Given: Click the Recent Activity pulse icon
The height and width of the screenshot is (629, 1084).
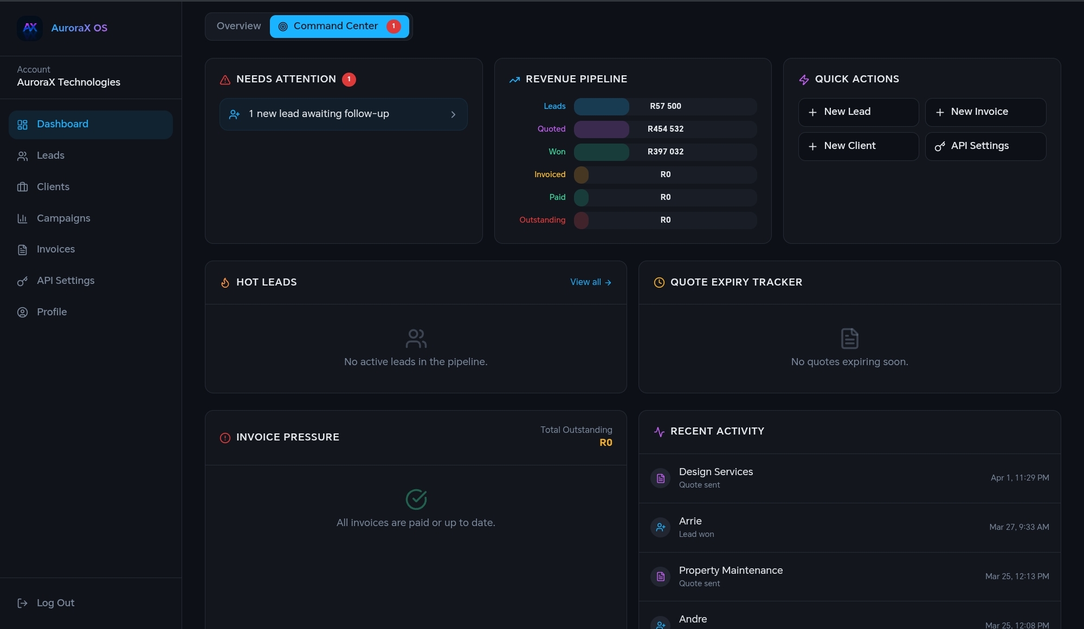Looking at the screenshot, I should coord(659,432).
